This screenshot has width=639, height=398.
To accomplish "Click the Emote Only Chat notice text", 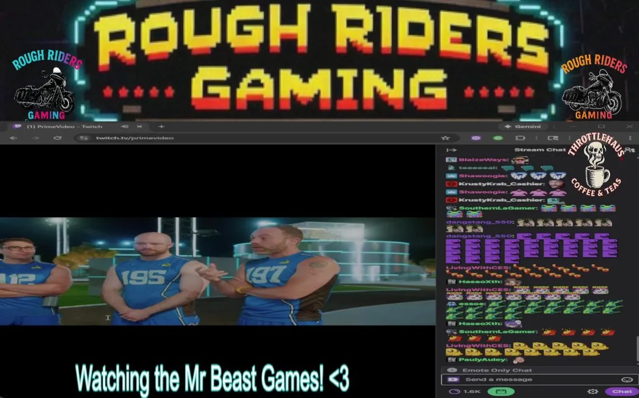I will tap(497, 370).
